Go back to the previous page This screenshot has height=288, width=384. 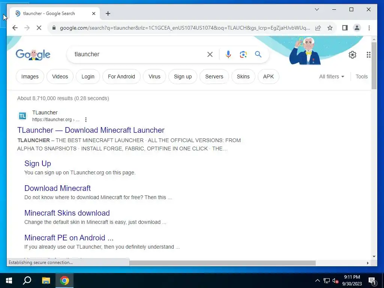[15, 28]
